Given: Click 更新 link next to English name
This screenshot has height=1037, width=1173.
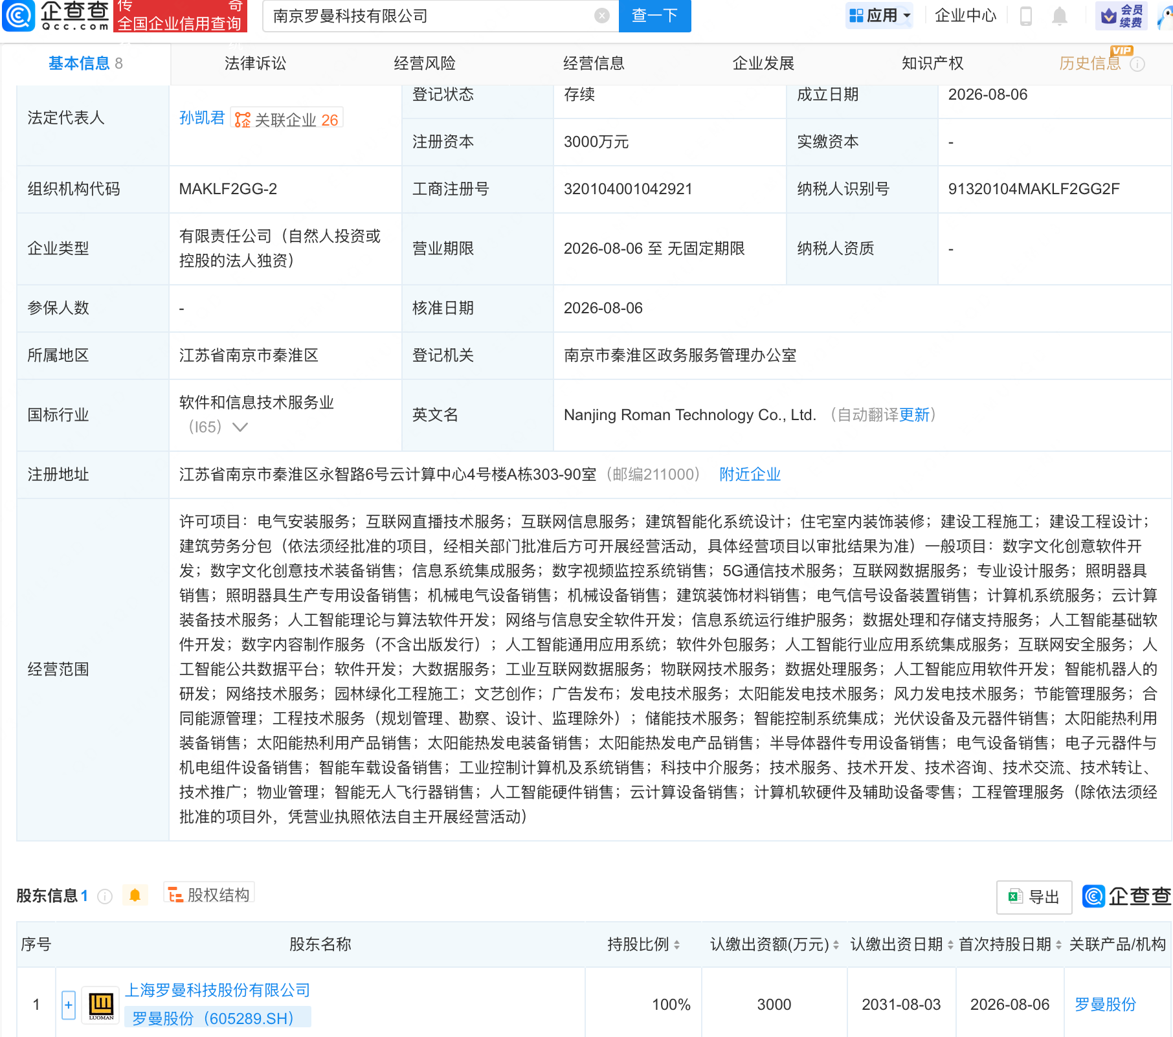Looking at the screenshot, I should 914,415.
